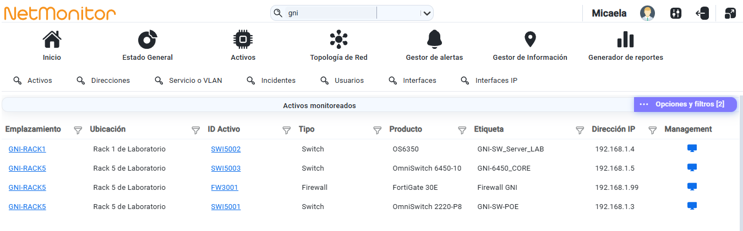Open Estado General chart icon
Viewport: 743px width, 231px height.
147,40
